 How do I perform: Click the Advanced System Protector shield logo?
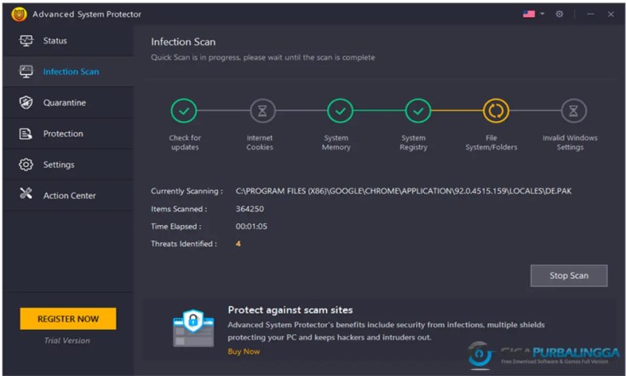pyautogui.click(x=19, y=14)
